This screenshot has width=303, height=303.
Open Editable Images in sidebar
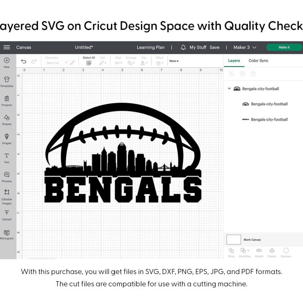[x=6, y=197]
